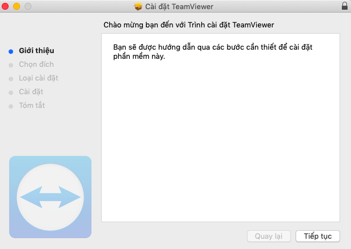Select the Cài đặt step

pyautogui.click(x=31, y=92)
